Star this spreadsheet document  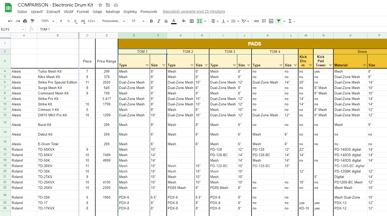coord(100,5)
